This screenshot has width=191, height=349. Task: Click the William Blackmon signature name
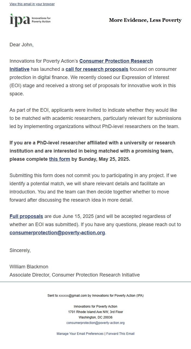coord(29,267)
